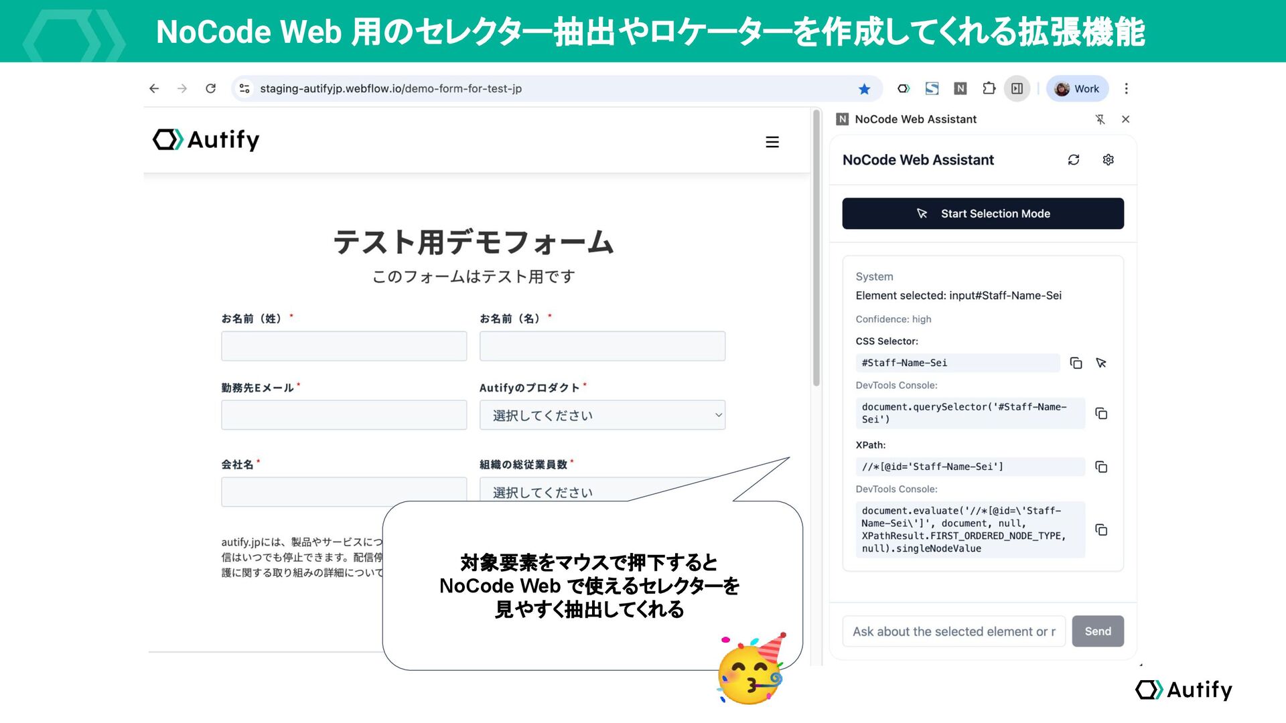Click the address bar URL
Viewport: 1286px width, 723px height.
coord(390,88)
